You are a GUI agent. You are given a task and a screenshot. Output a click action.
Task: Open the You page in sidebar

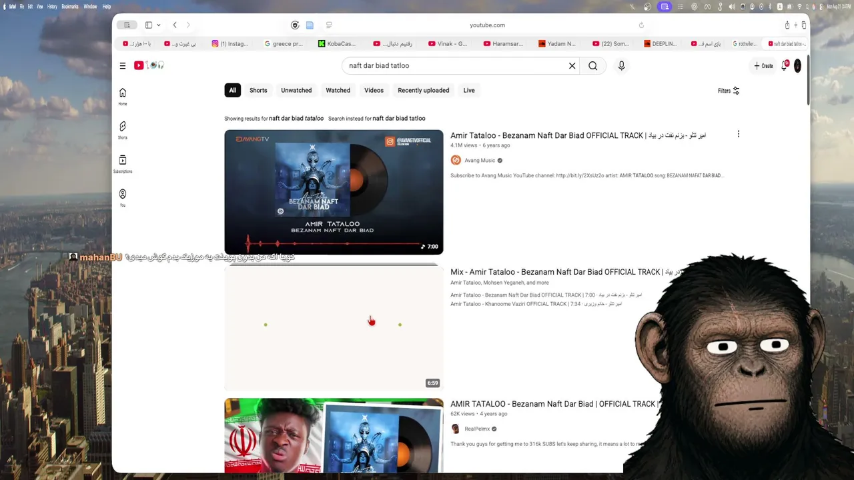pyautogui.click(x=123, y=198)
